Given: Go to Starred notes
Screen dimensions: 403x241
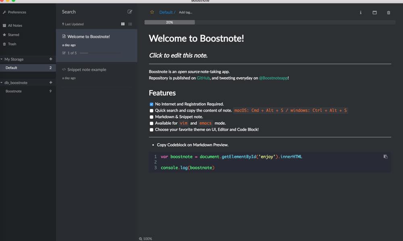Looking at the screenshot, I should tap(13, 35).
